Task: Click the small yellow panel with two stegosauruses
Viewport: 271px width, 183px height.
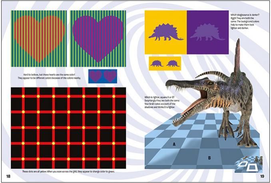Action: pos(165,64)
